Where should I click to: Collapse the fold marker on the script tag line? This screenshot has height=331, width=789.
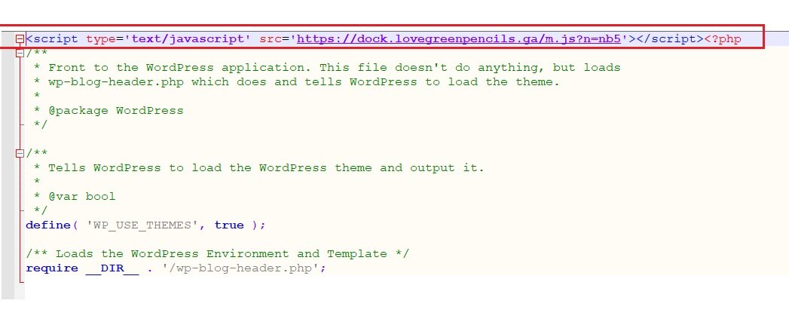[x=20, y=38]
